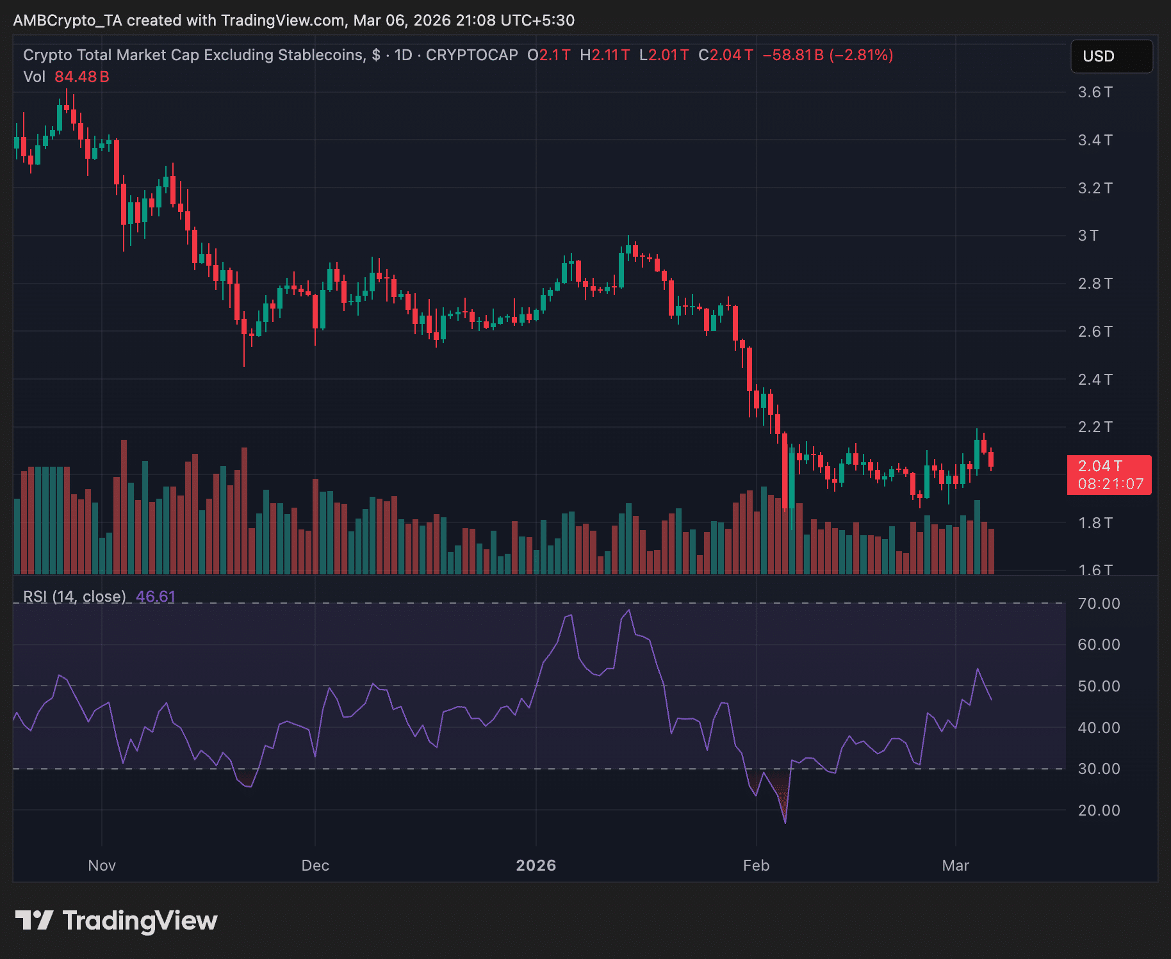Click the AMBCrypto_TA watermark text
Screen dimensions: 1171x959
click(70, 20)
